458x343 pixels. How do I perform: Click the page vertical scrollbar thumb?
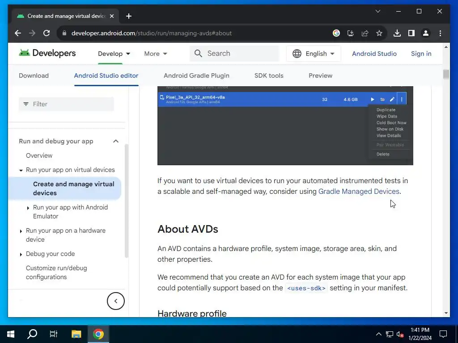point(446,74)
